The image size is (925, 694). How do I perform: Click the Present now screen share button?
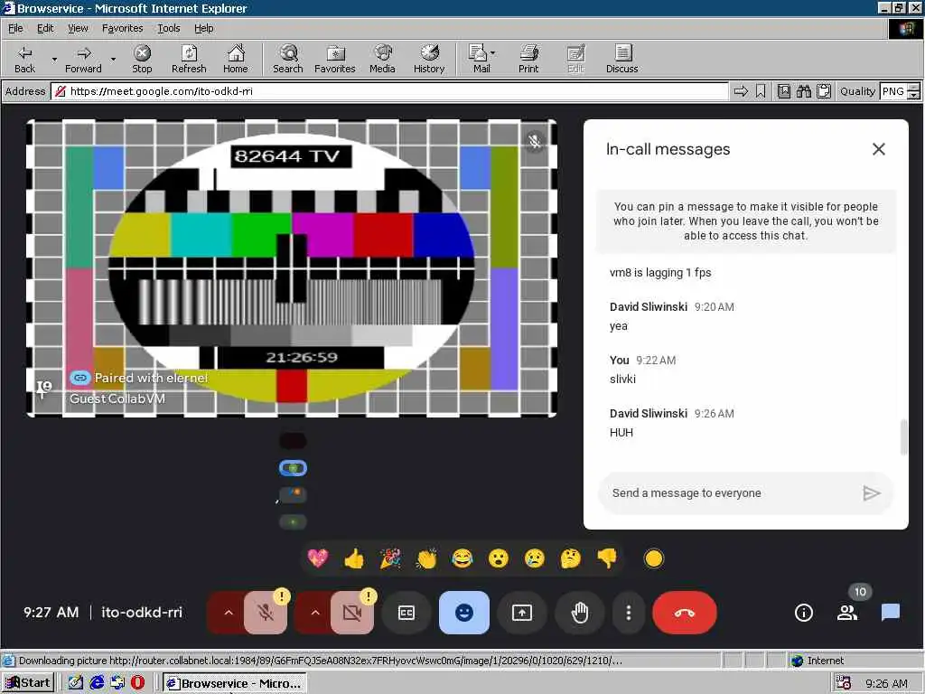(522, 613)
